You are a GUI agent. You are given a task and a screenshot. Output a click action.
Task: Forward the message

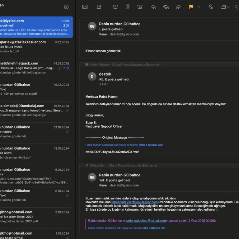178,7
